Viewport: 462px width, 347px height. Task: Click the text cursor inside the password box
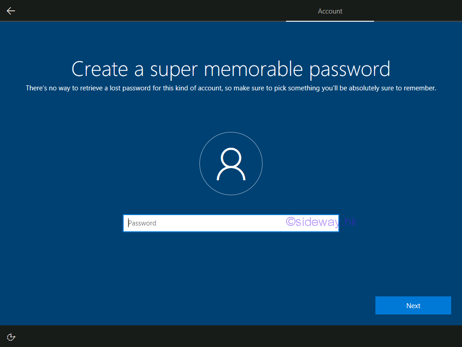128,223
